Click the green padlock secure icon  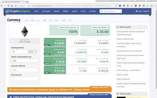(16, 6)
